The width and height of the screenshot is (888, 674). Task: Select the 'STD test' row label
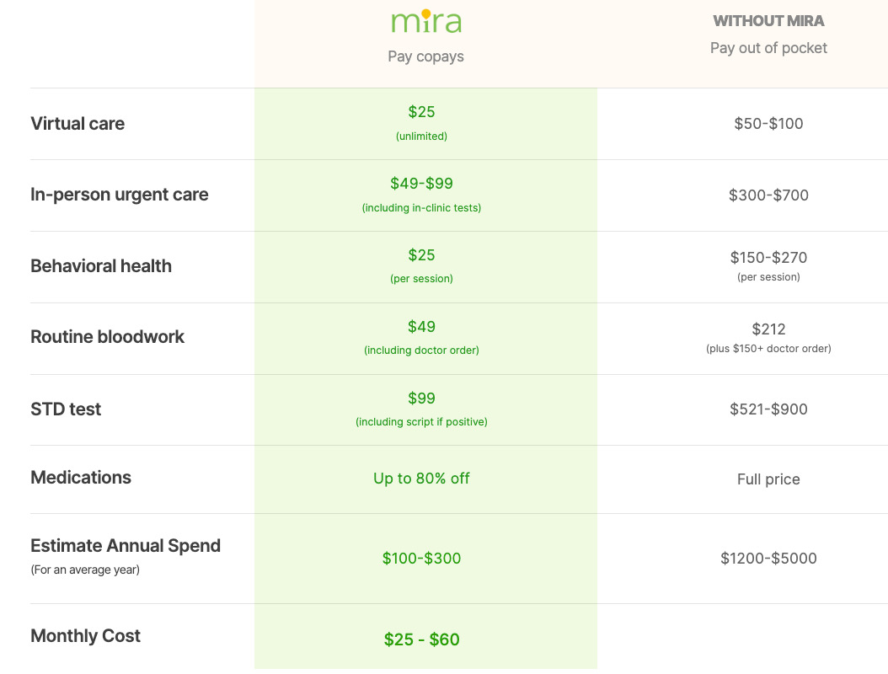point(66,409)
